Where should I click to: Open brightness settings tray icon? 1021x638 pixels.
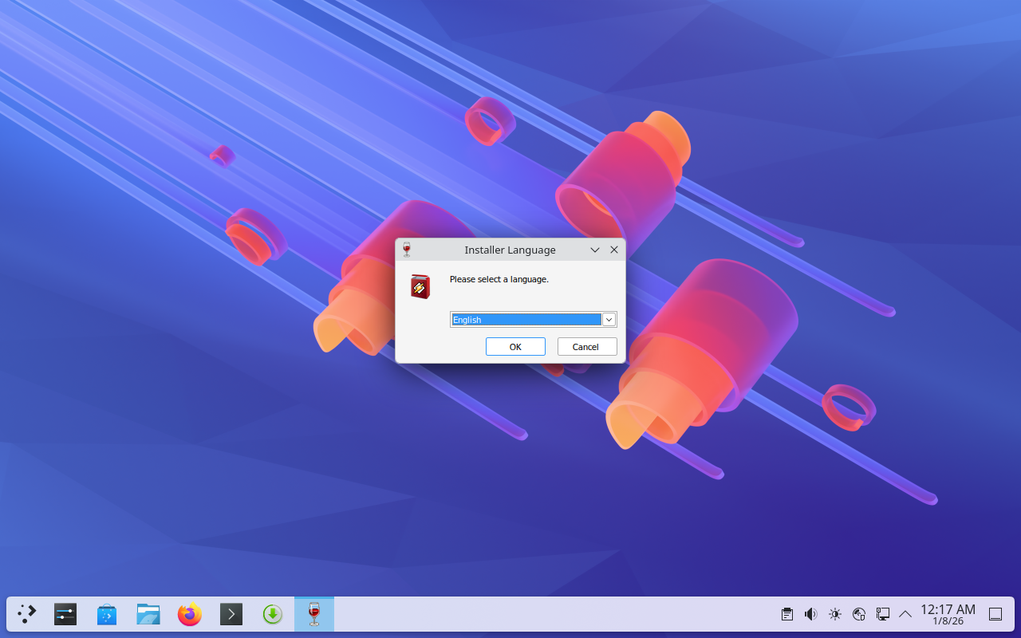pos(835,614)
